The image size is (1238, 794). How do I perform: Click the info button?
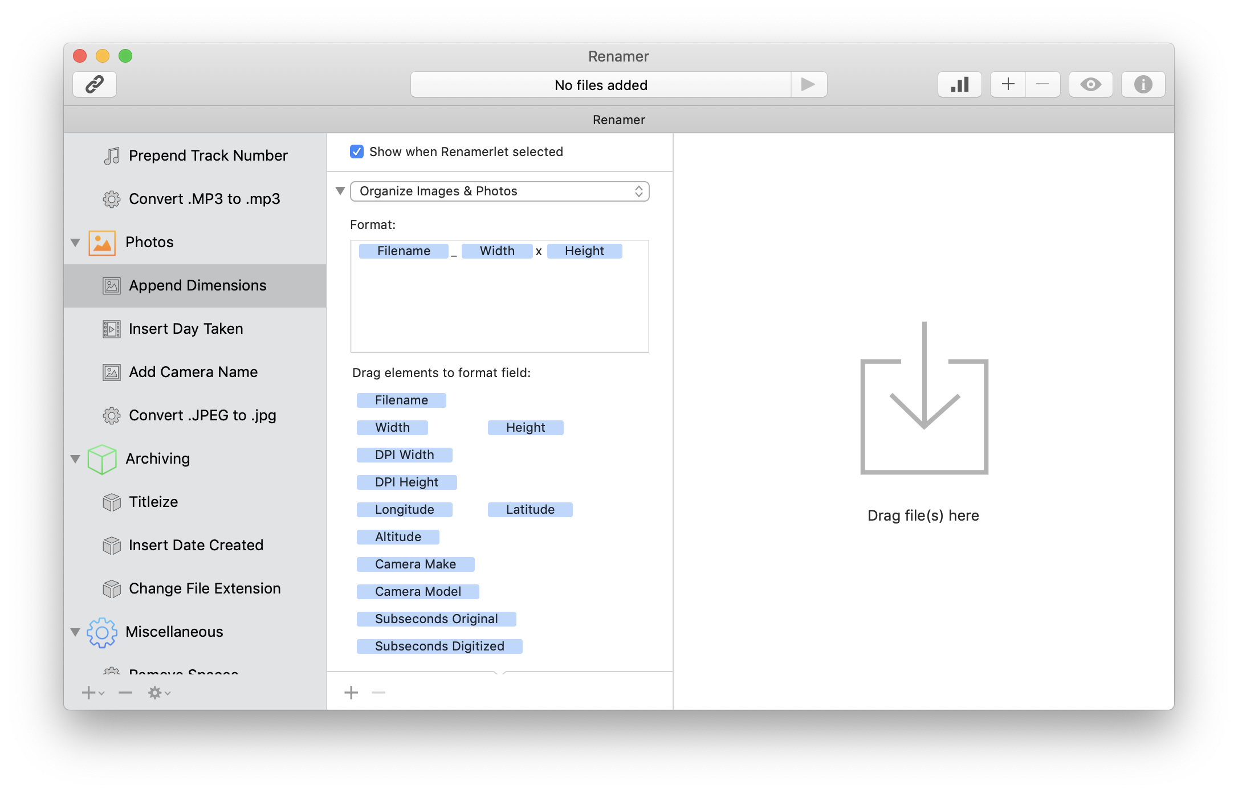pyautogui.click(x=1142, y=85)
